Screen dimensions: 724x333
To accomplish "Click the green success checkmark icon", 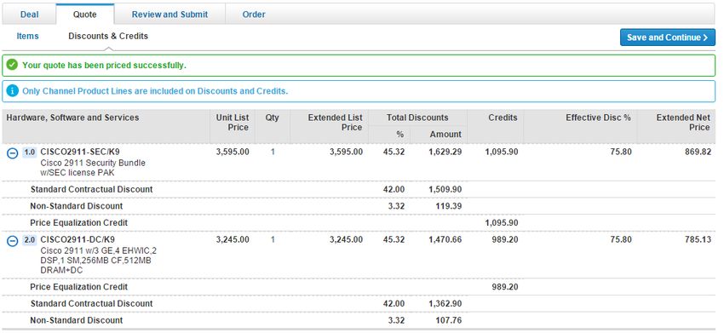I will [x=13, y=65].
